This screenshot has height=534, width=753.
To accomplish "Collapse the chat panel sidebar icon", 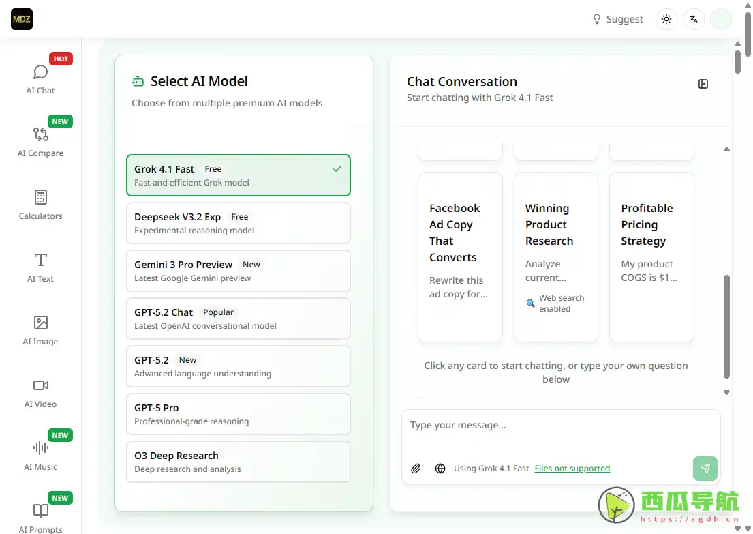I will point(703,84).
